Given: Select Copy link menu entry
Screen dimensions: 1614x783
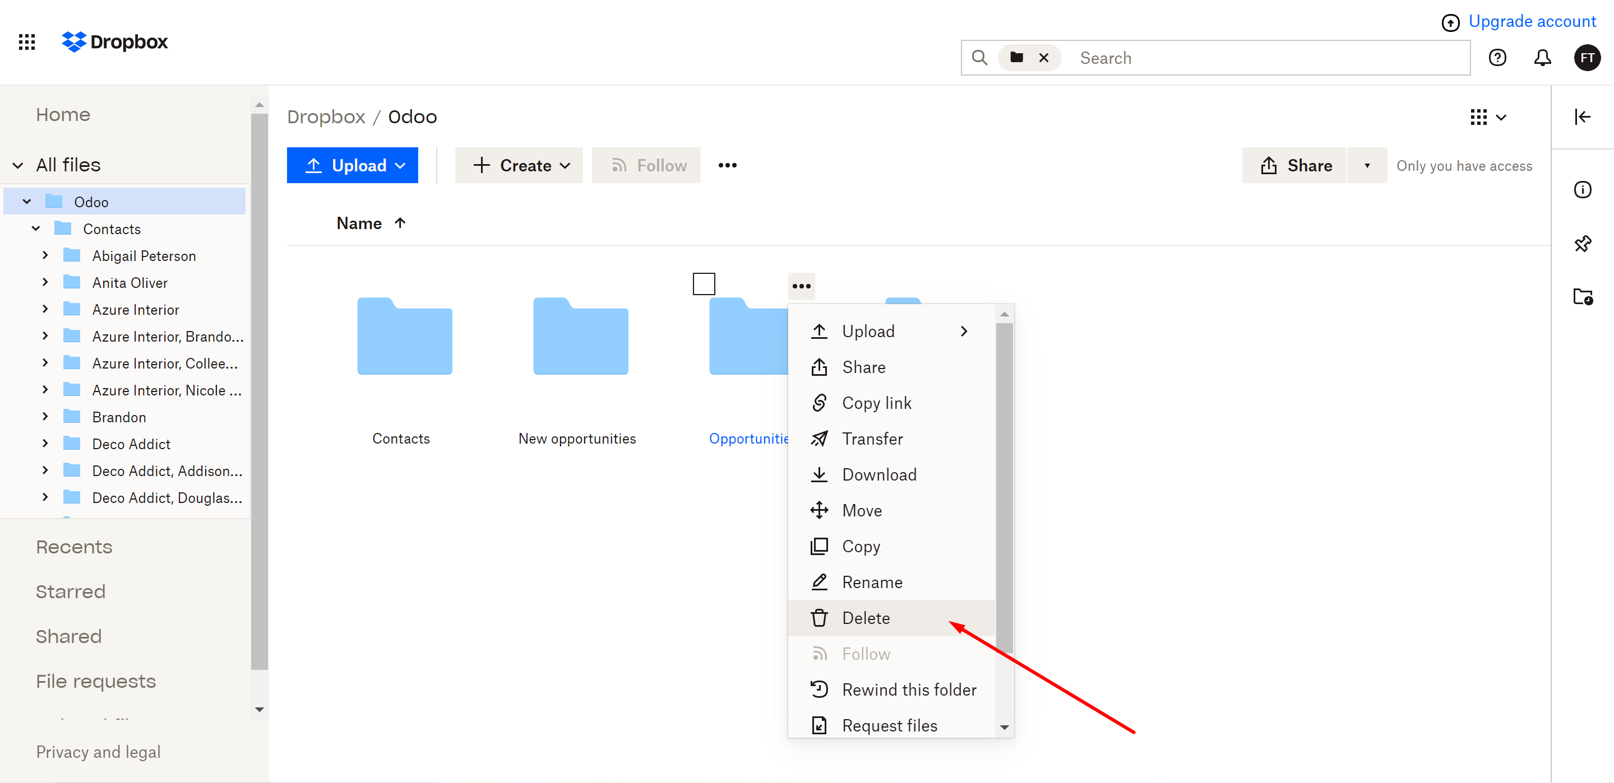Looking at the screenshot, I should click(x=891, y=403).
